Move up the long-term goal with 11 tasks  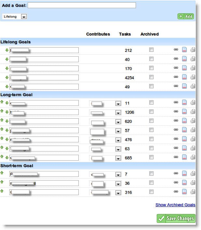tap(2, 102)
